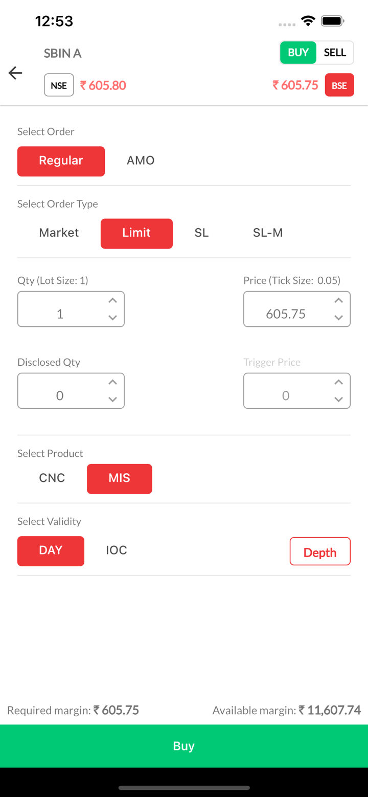Increase quantity with up chevron
The height and width of the screenshot is (797, 368).
coord(113,301)
